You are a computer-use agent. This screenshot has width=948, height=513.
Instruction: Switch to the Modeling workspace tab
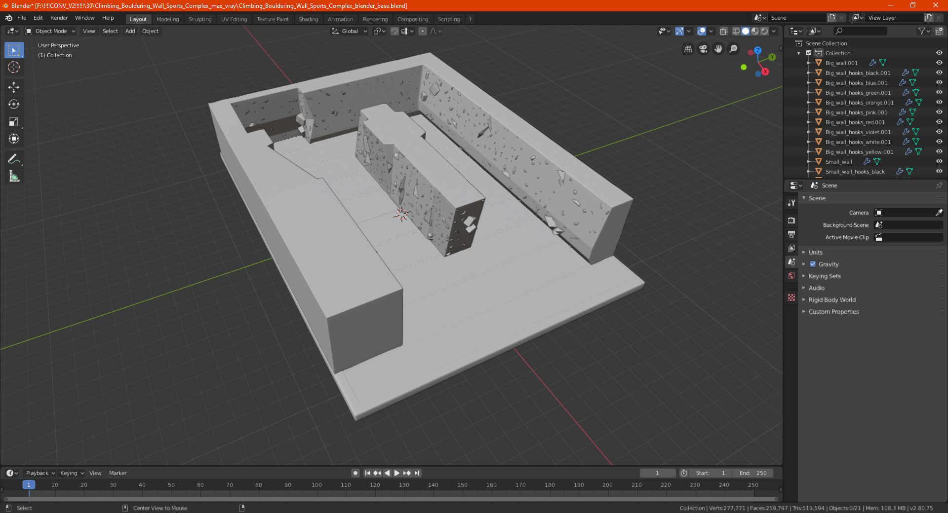coord(168,19)
